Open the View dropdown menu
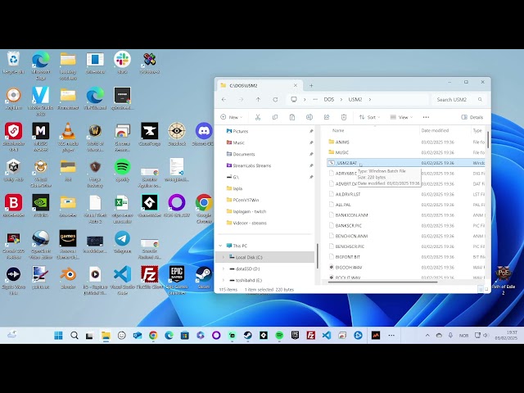 (x=401, y=117)
